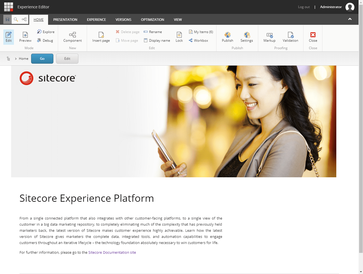363x274 pixels.
Task: Toggle Edit mode in ribbon
Action: (x=9, y=37)
